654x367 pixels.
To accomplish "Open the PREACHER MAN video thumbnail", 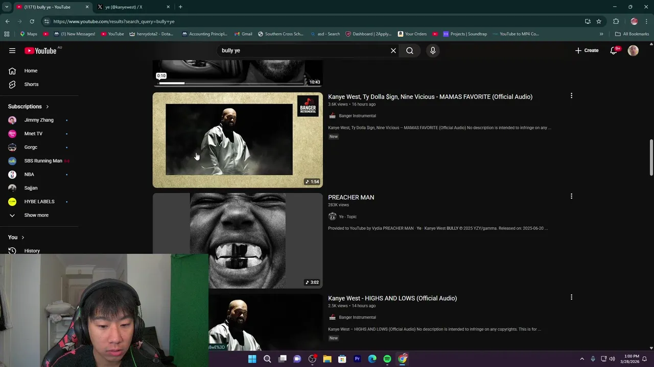I will point(238,241).
